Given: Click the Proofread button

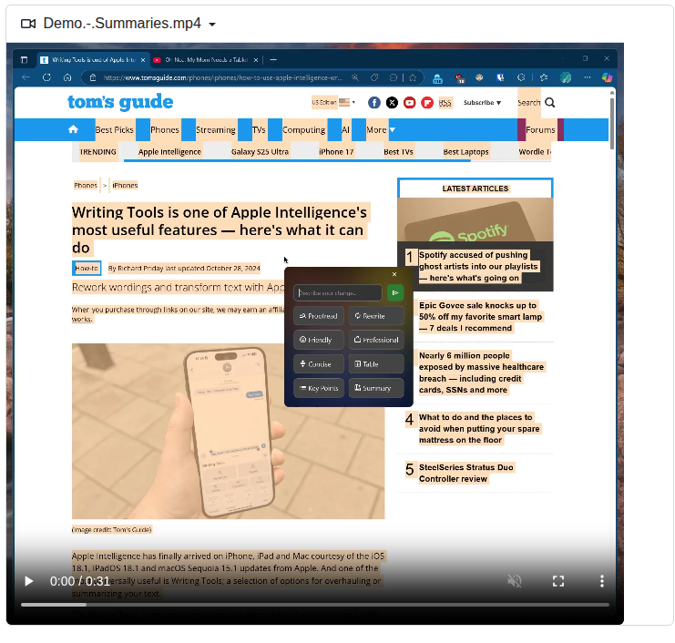Looking at the screenshot, I should click(319, 316).
